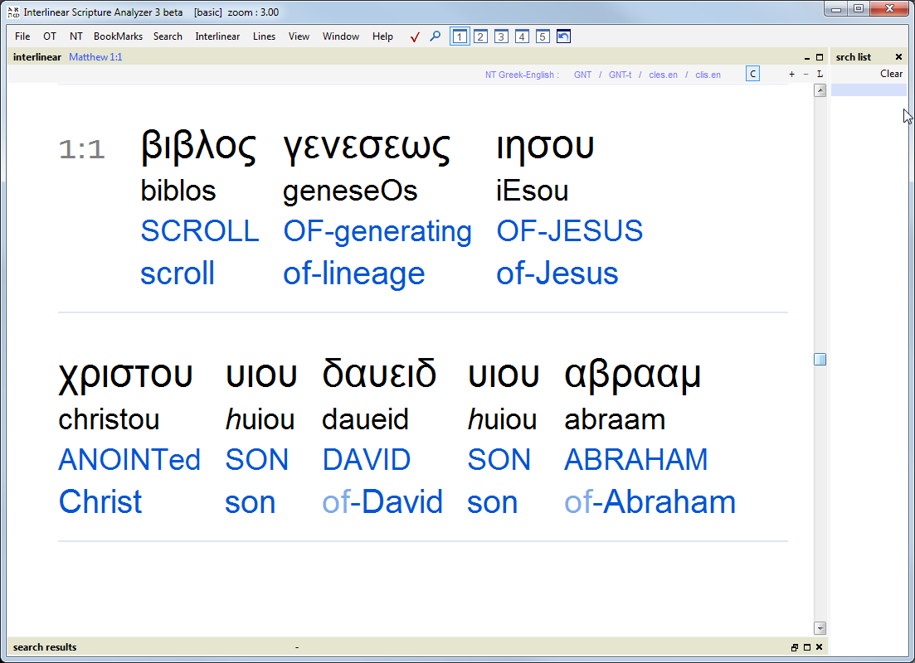Click the minimize icon on the interlinear panel header
915x663 pixels.
pos(806,56)
